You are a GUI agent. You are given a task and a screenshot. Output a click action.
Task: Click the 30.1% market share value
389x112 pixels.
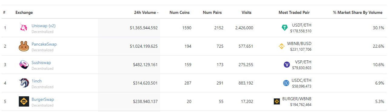pyautogui.click(x=378, y=28)
